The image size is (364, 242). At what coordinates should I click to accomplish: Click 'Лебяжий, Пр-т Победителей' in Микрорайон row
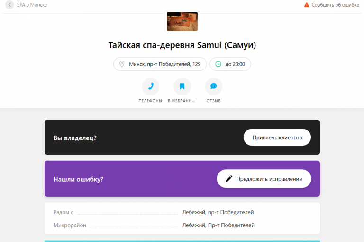218,225
